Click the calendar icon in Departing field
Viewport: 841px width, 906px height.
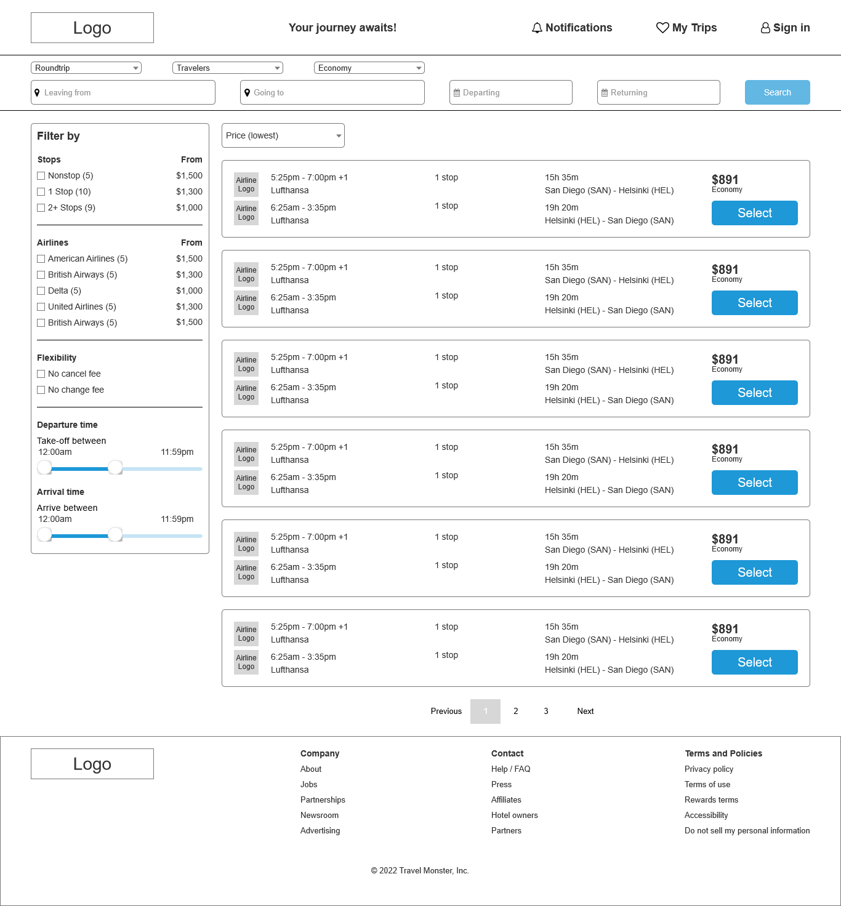457,92
